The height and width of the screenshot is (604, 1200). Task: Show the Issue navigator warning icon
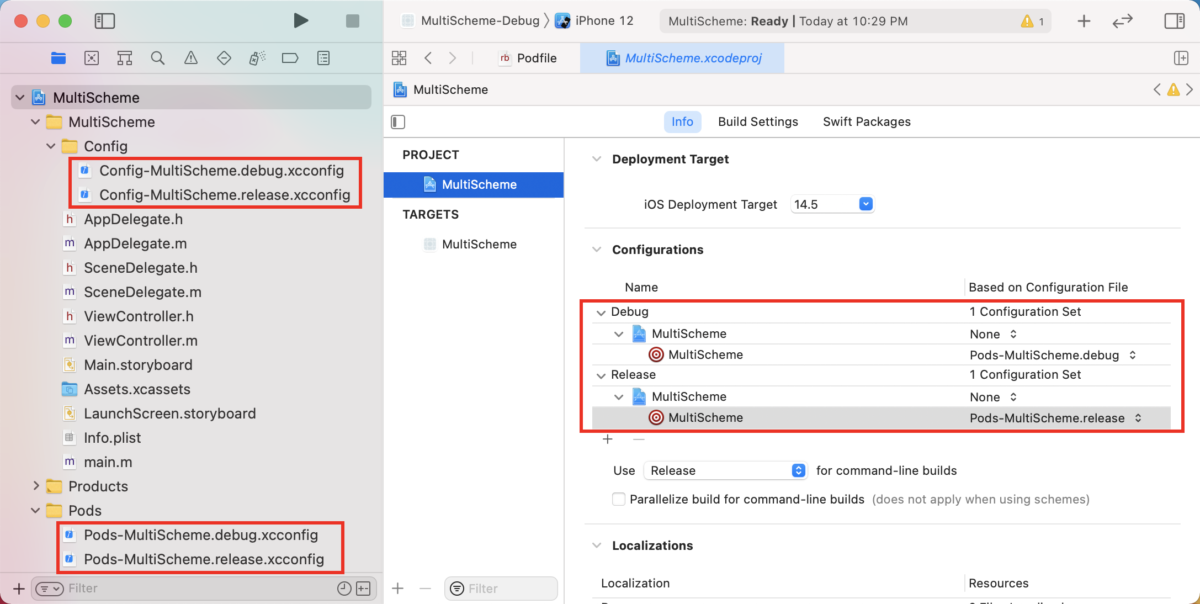(191, 58)
